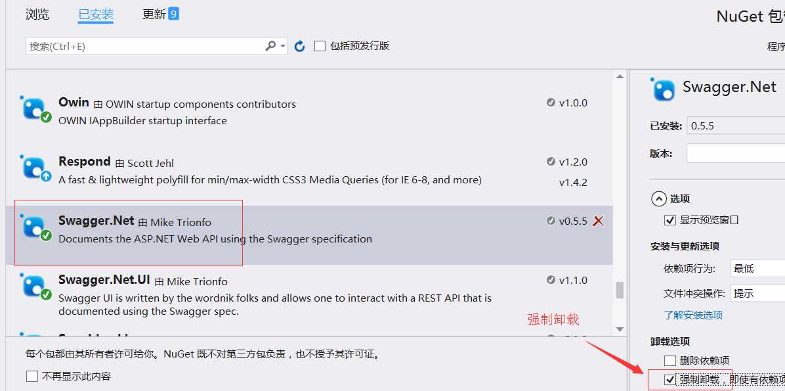The height and width of the screenshot is (391, 785).
Task: Switch to the 浏览 tab
Action: [x=37, y=14]
